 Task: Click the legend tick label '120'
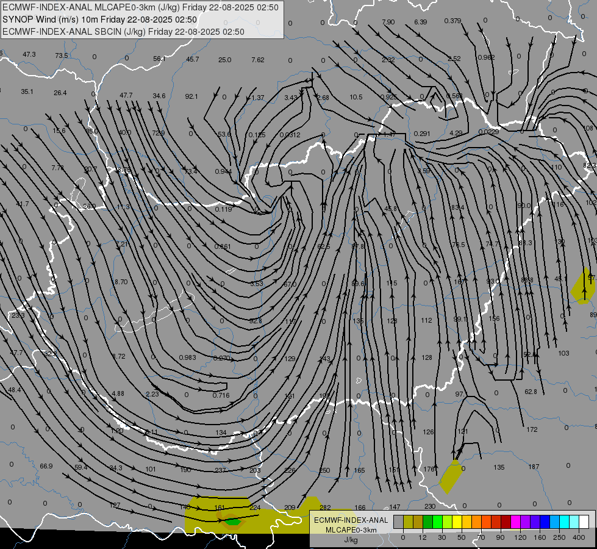point(520,537)
